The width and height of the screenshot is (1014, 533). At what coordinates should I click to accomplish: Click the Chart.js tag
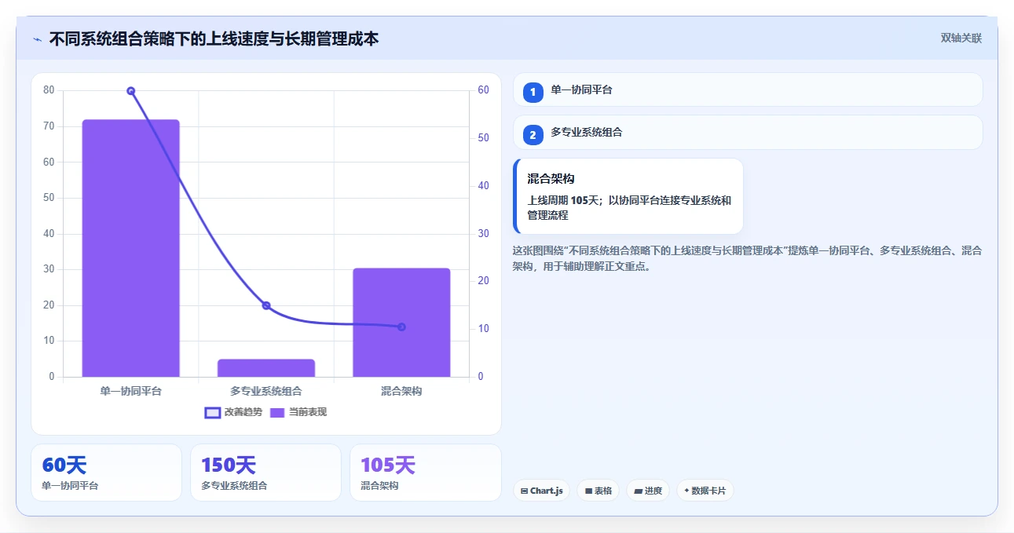coord(542,491)
